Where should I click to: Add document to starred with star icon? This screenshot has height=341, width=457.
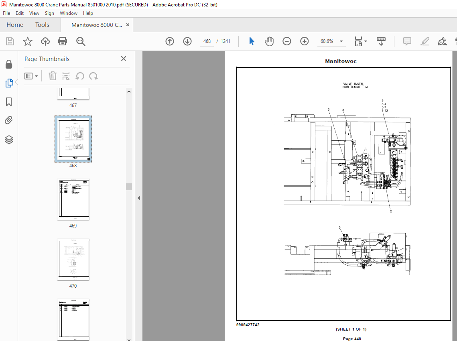27,41
